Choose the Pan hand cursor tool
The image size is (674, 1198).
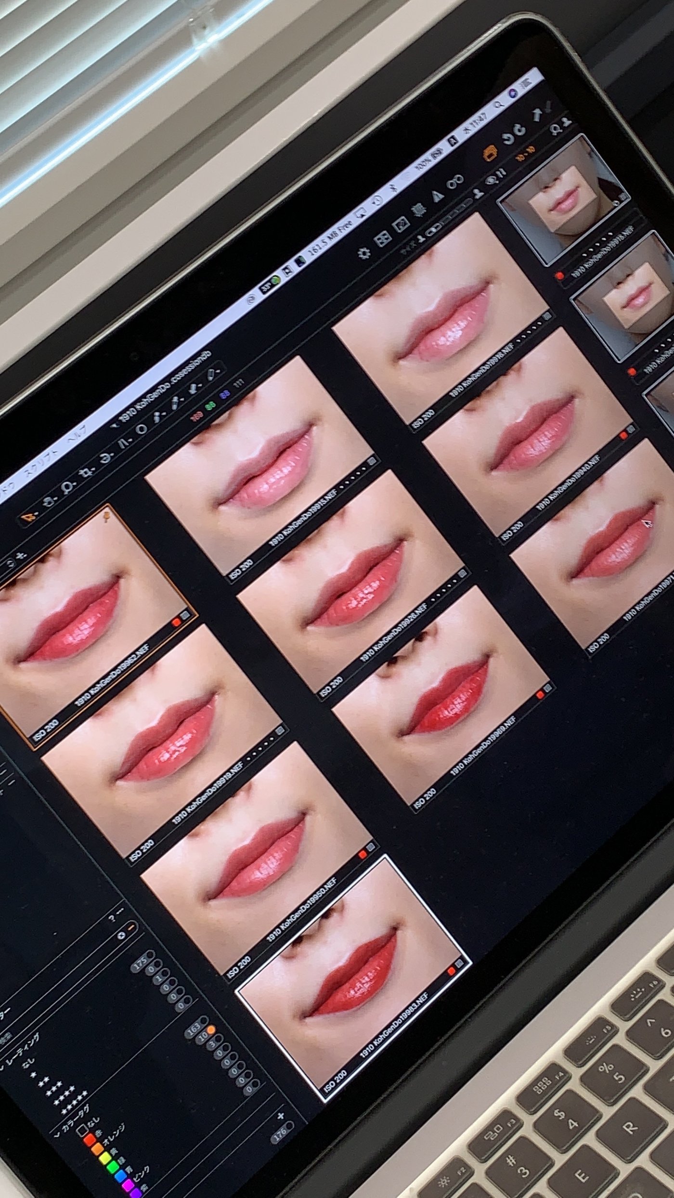click(x=49, y=503)
